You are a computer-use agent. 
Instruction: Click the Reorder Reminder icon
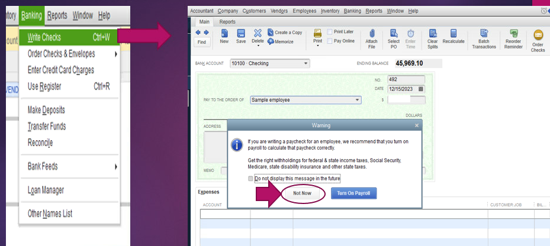513,34
